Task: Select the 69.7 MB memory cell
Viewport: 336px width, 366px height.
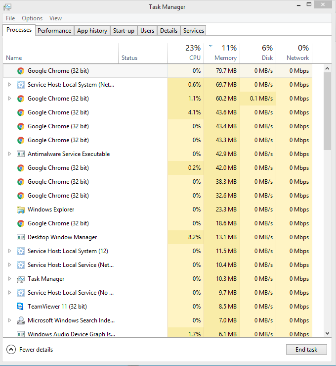Action: pos(222,85)
